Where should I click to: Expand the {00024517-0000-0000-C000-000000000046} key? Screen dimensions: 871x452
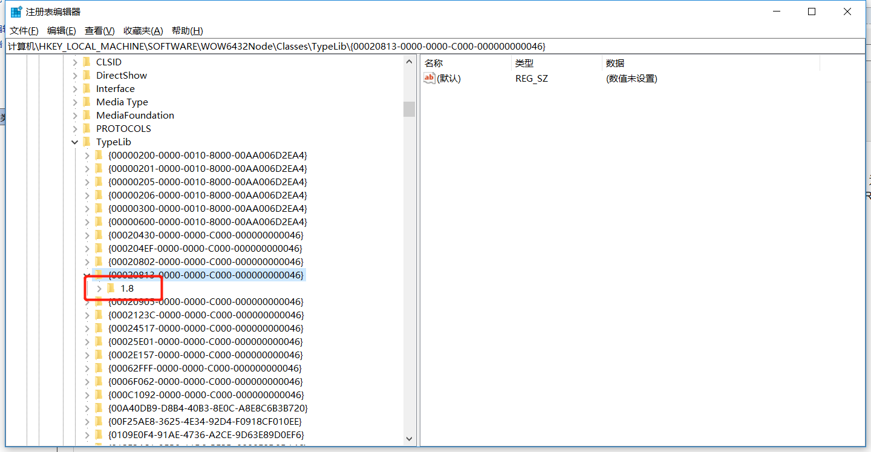[x=87, y=328]
